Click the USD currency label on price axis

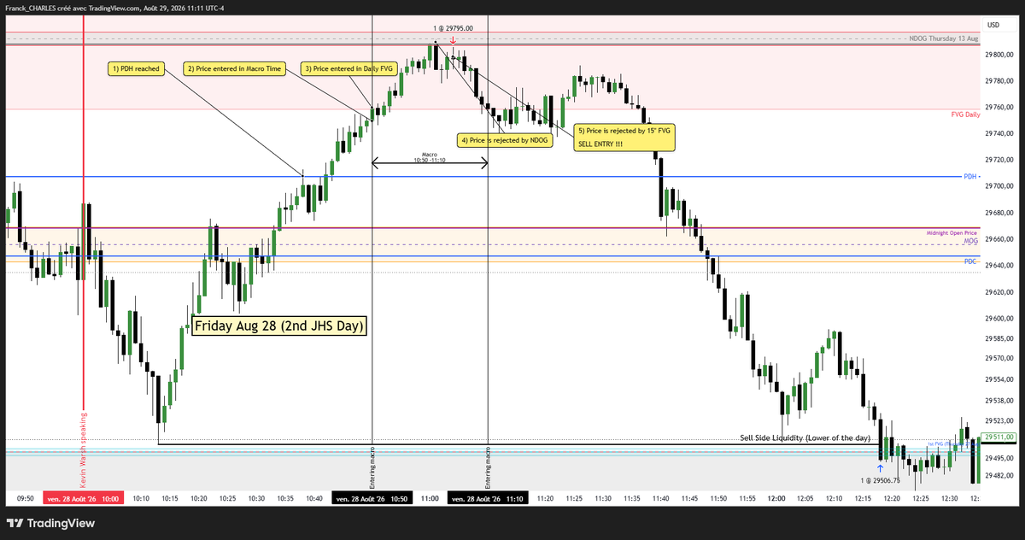click(993, 25)
